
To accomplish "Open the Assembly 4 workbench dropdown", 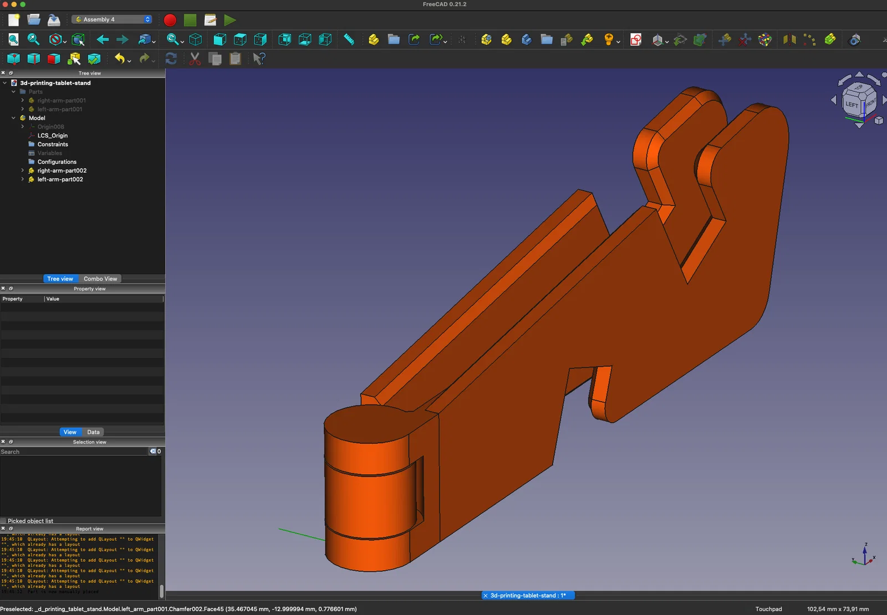I will 112,19.
